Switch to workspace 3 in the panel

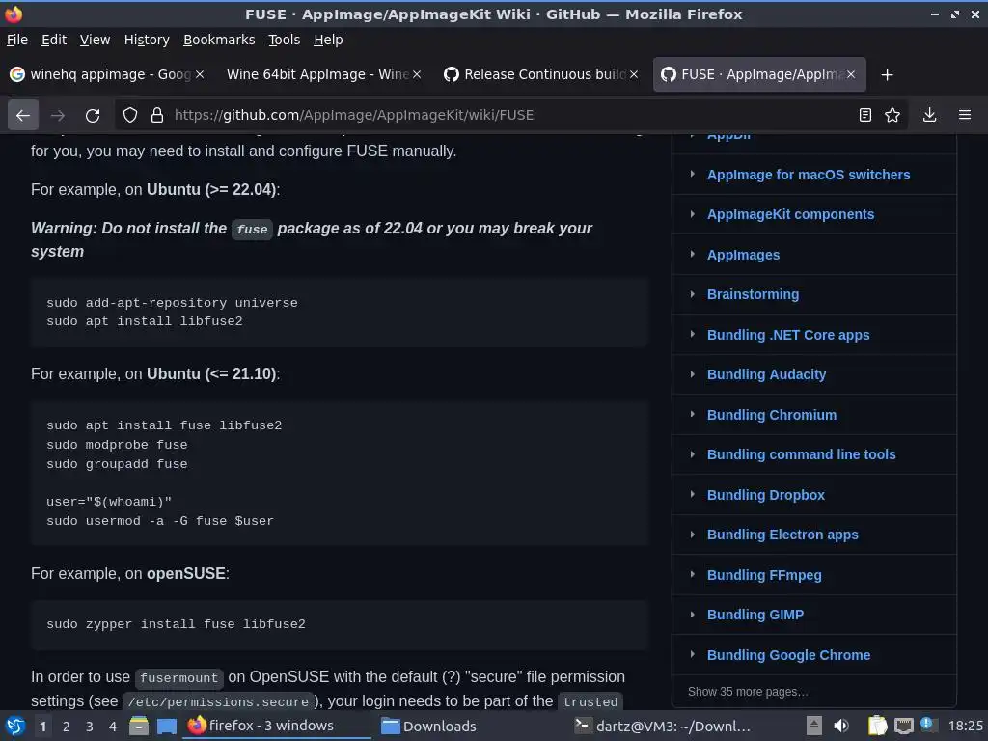coord(90,727)
